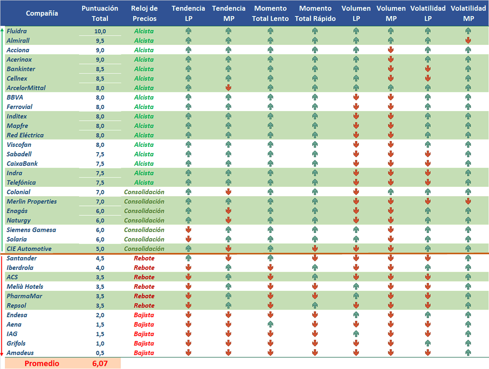Click Santander's 4,5 score cell
Screen dimensions: 489x369
click(x=100, y=258)
